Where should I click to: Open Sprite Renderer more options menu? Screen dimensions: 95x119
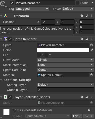pyautogui.click(x=92, y=39)
